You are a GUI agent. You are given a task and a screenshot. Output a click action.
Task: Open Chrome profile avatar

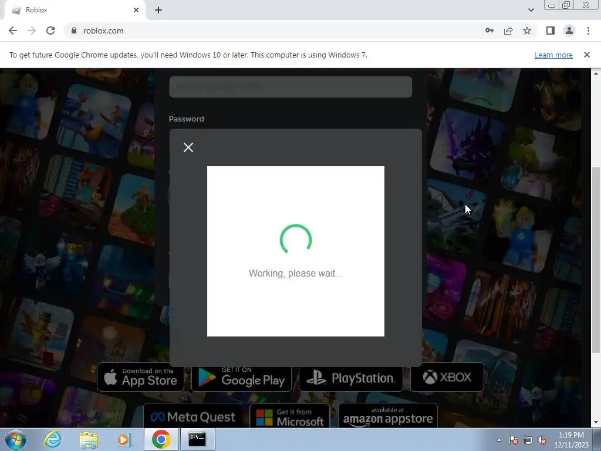point(569,31)
